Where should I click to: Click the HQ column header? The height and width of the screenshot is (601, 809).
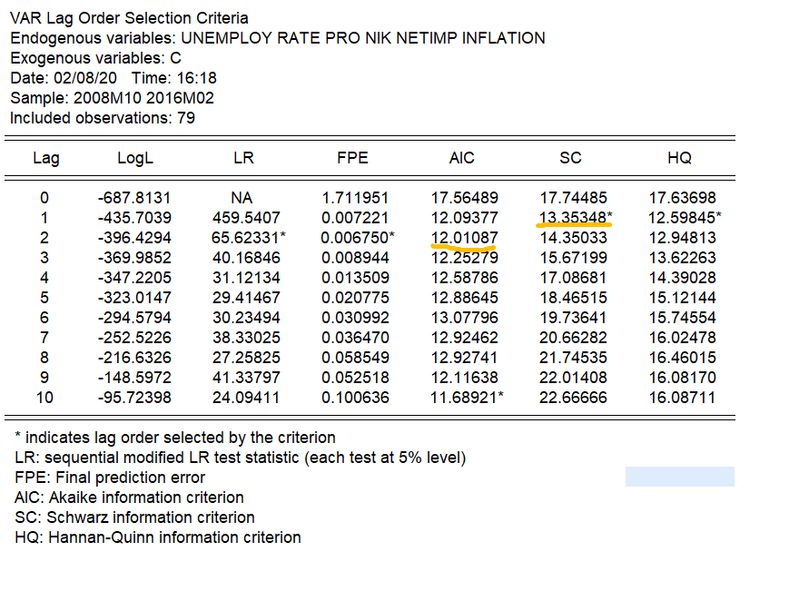pos(679,158)
